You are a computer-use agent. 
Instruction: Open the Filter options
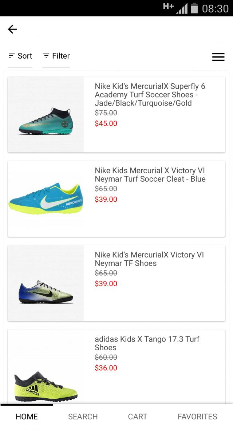56,56
